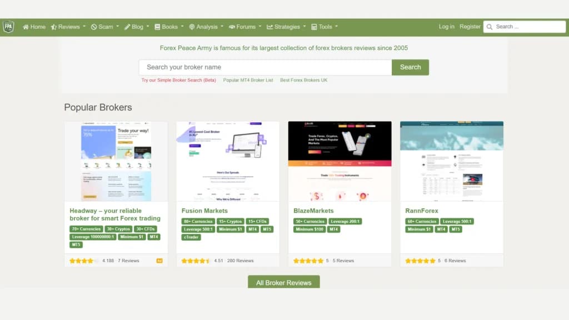This screenshot has height=320, width=569.
Task: Open the RannForex title link
Action: click(422, 211)
